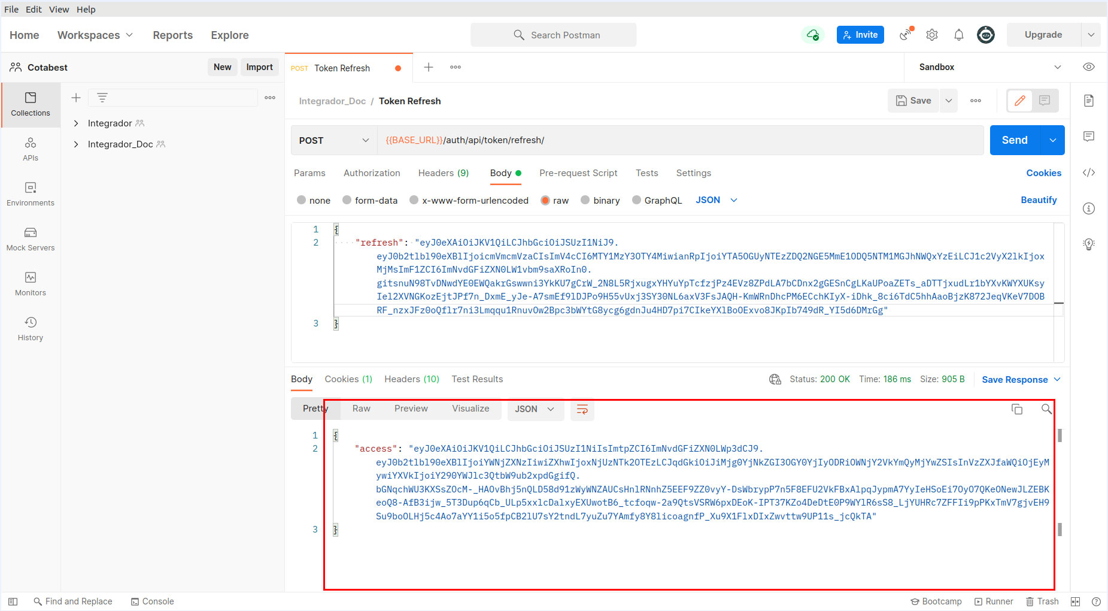The height and width of the screenshot is (611, 1108).
Task: Open the Environments sidebar panel
Action: pos(31,194)
